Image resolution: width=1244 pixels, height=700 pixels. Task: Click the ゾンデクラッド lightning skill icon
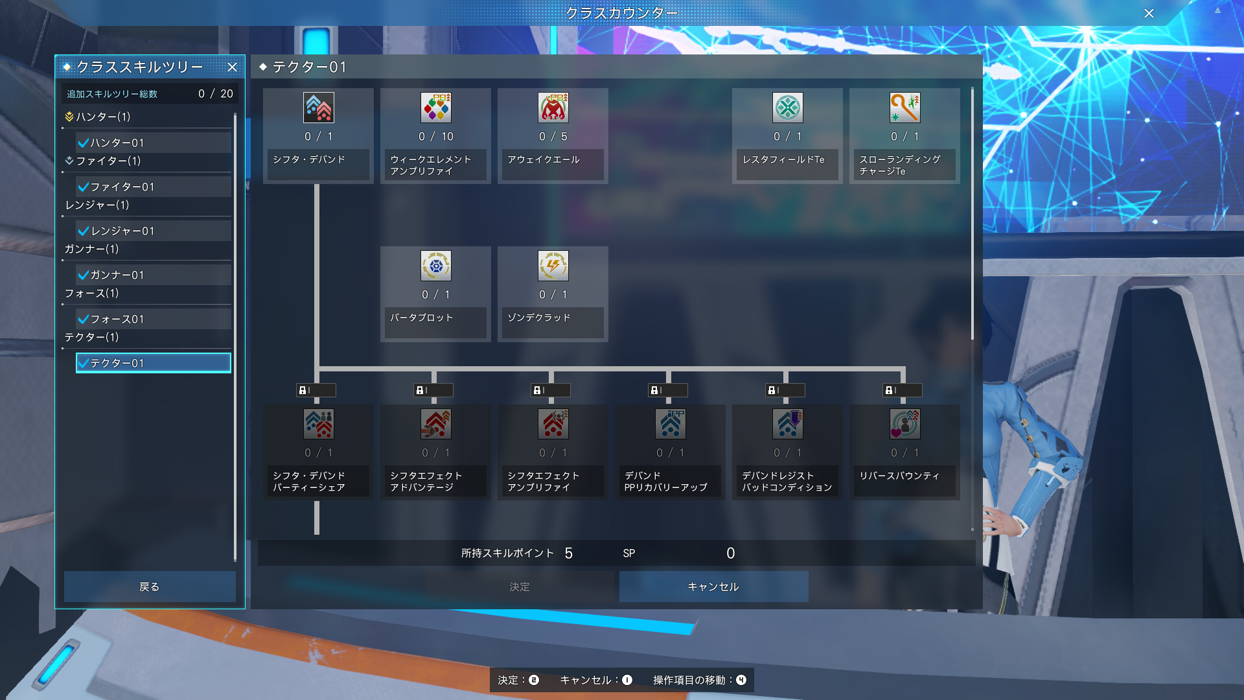pos(553,266)
